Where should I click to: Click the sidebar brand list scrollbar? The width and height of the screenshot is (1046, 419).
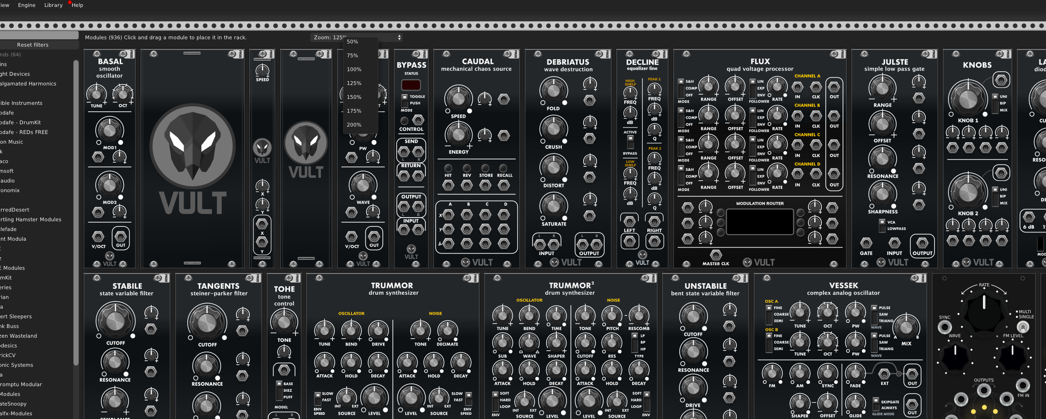click(76, 213)
